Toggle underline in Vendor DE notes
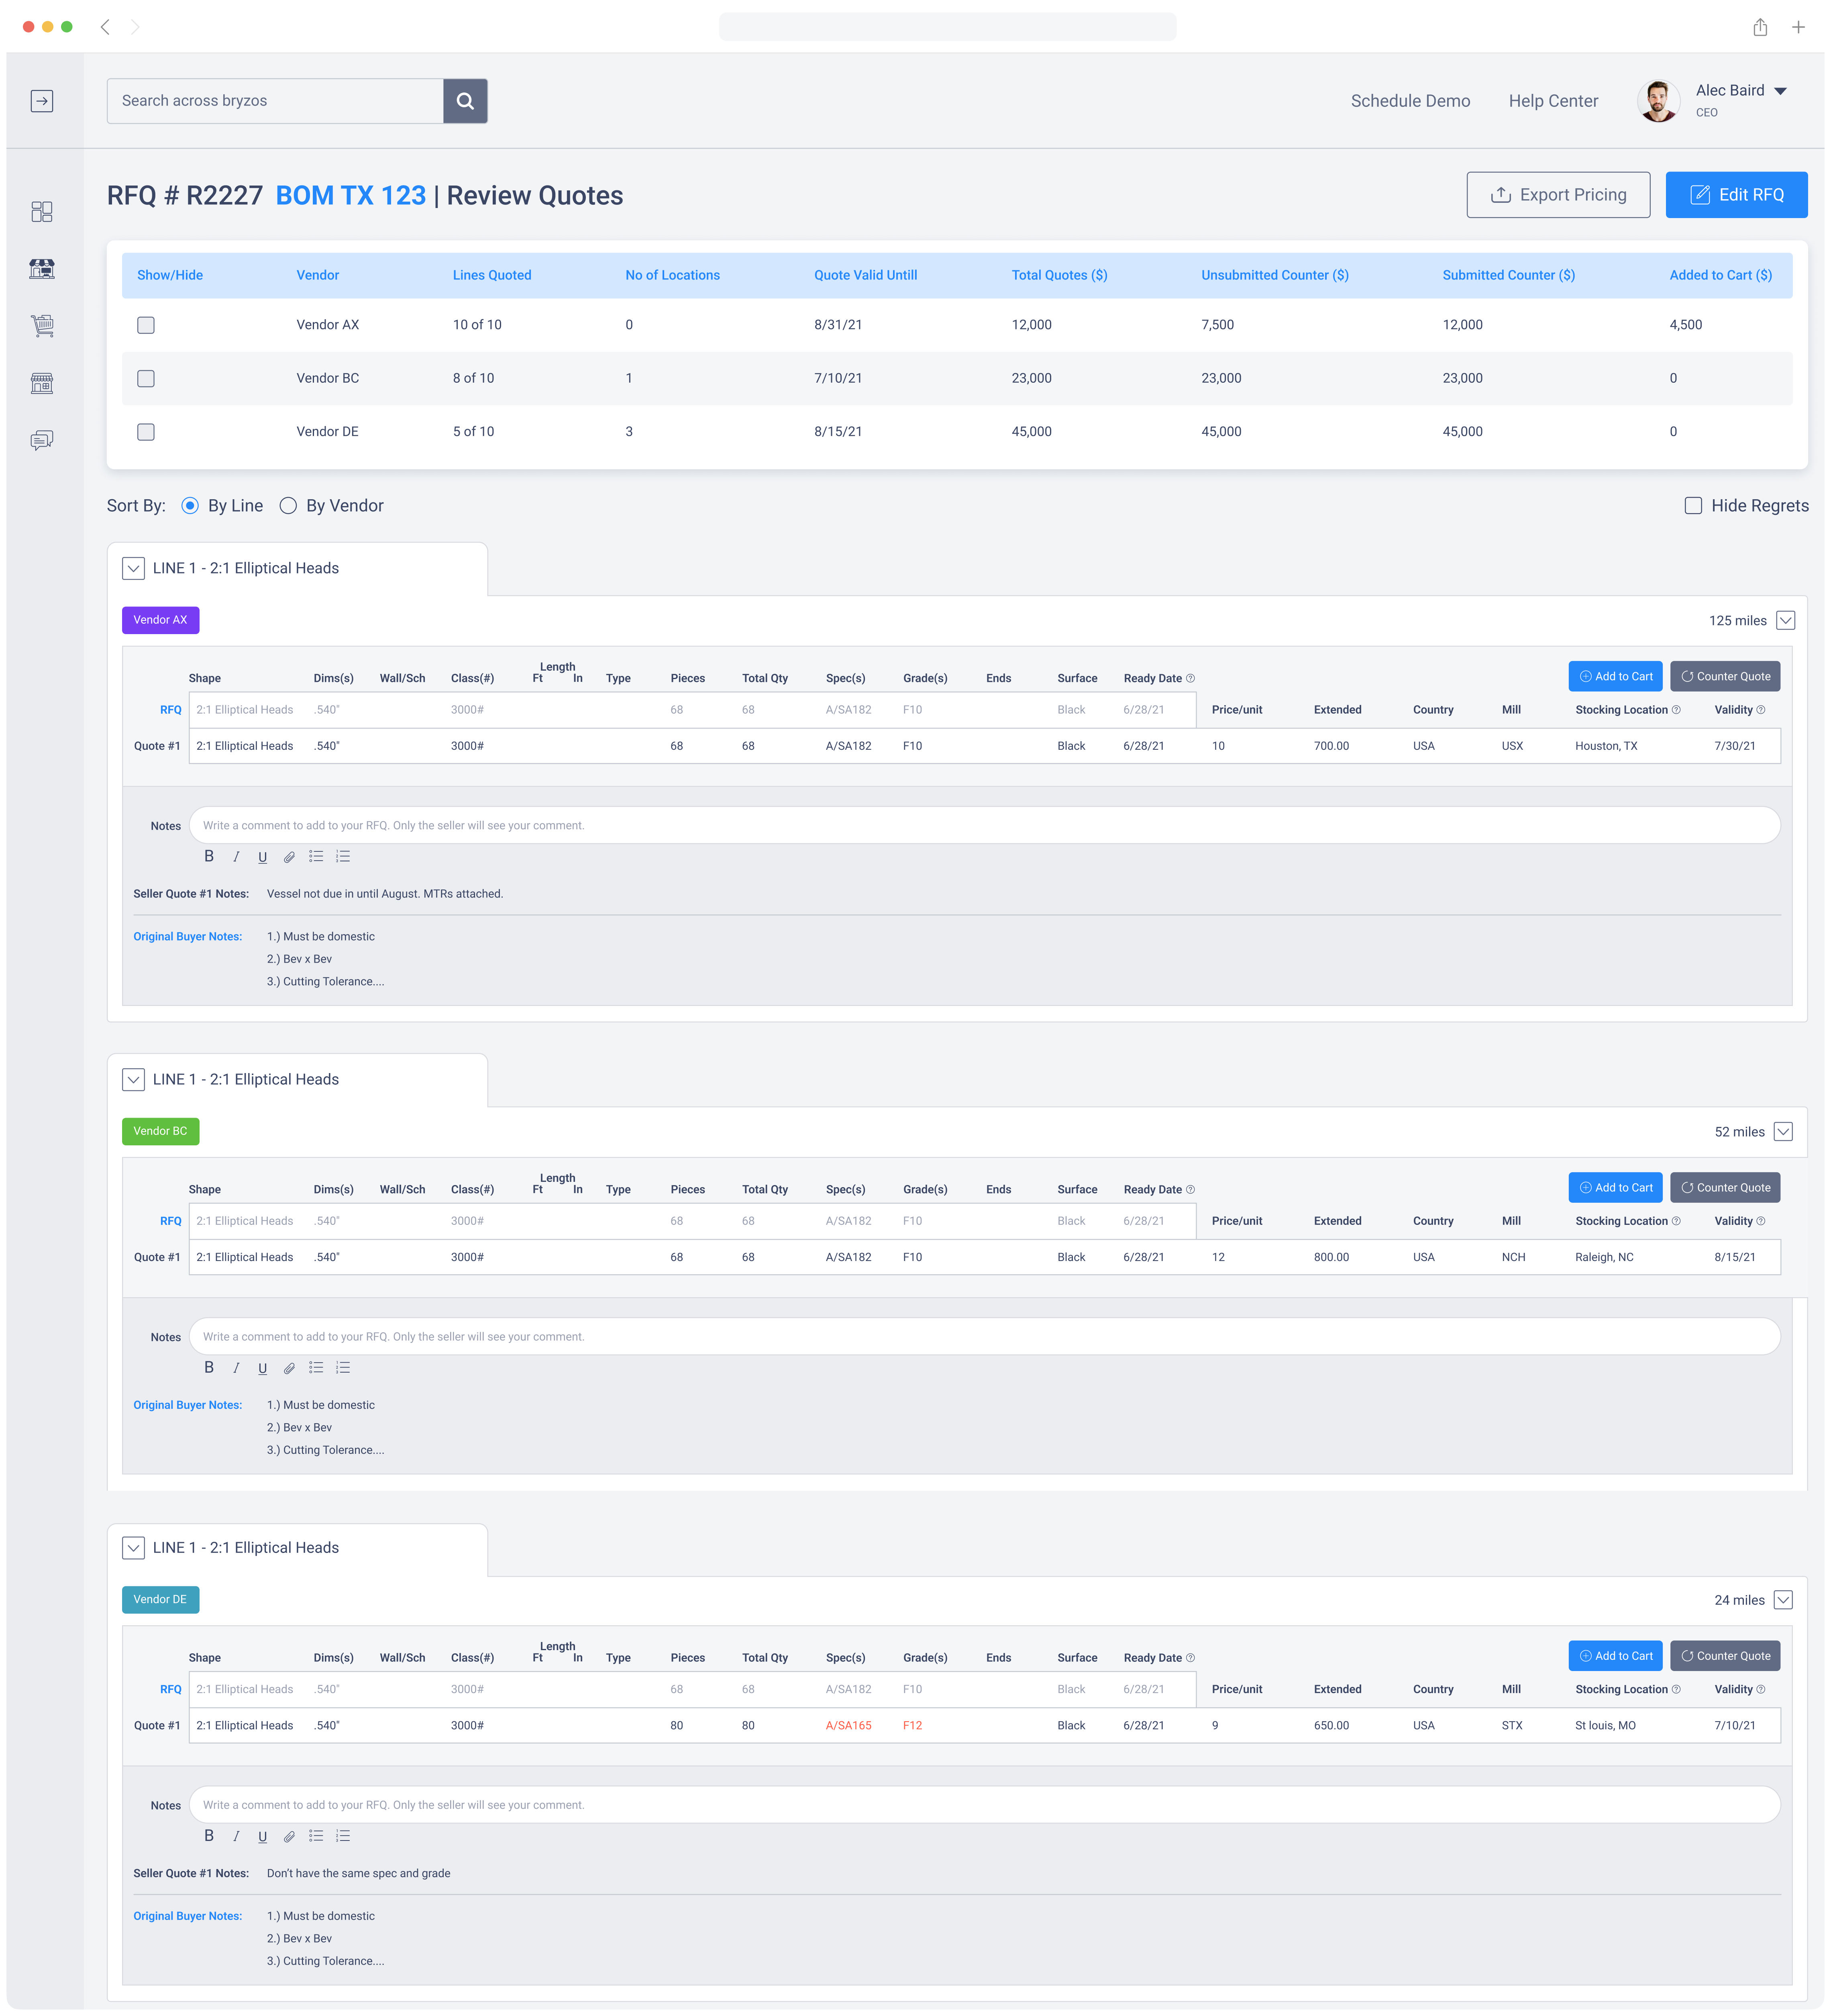 [263, 1836]
